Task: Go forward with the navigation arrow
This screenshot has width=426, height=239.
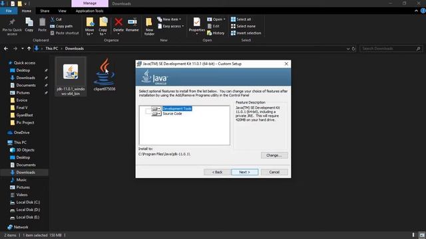Action: pos(15,48)
